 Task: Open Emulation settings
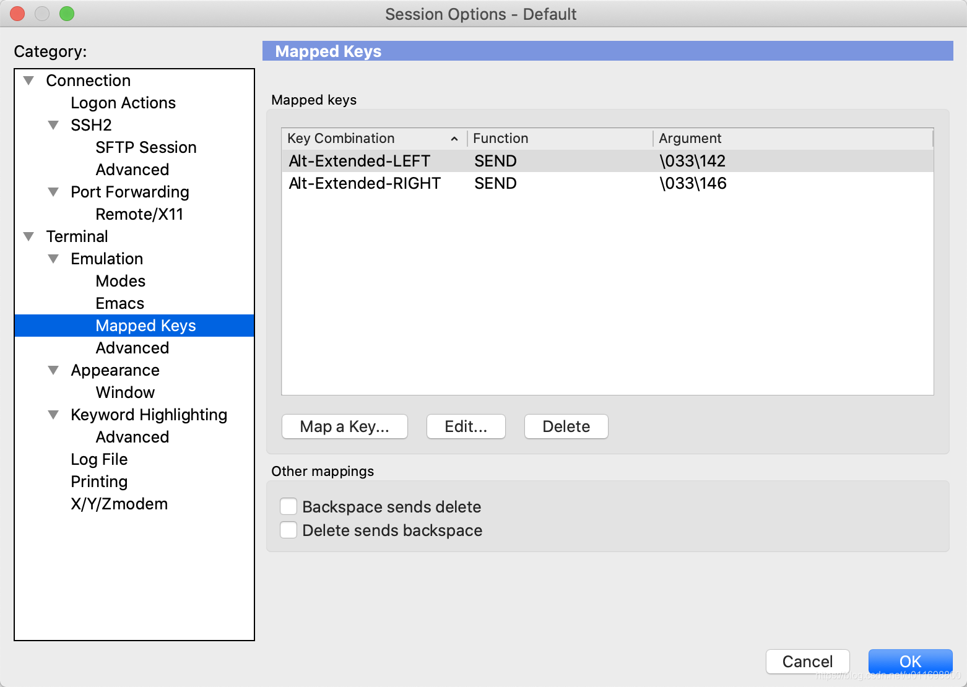(x=107, y=259)
